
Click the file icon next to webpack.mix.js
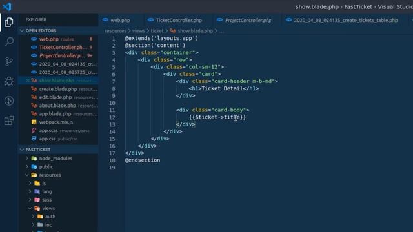(x=34, y=122)
